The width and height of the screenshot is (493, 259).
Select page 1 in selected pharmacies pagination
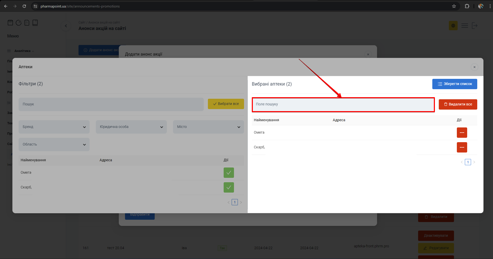click(x=468, y=162)
